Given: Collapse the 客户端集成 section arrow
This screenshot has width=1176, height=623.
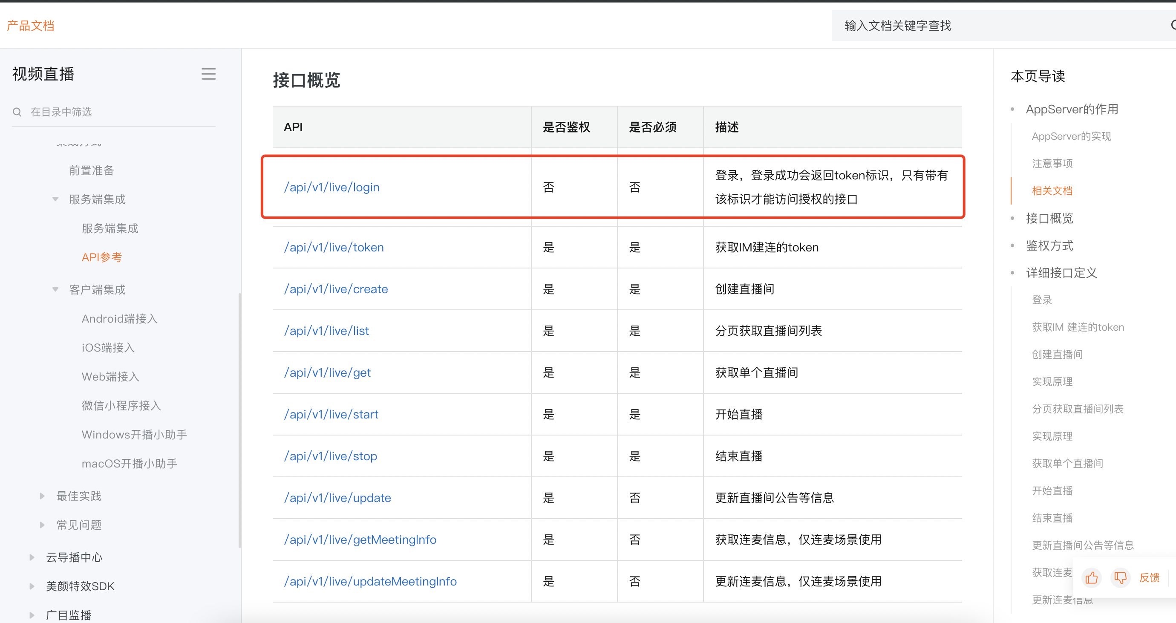Looking at the screenshot, I should (x=55, y=289).
